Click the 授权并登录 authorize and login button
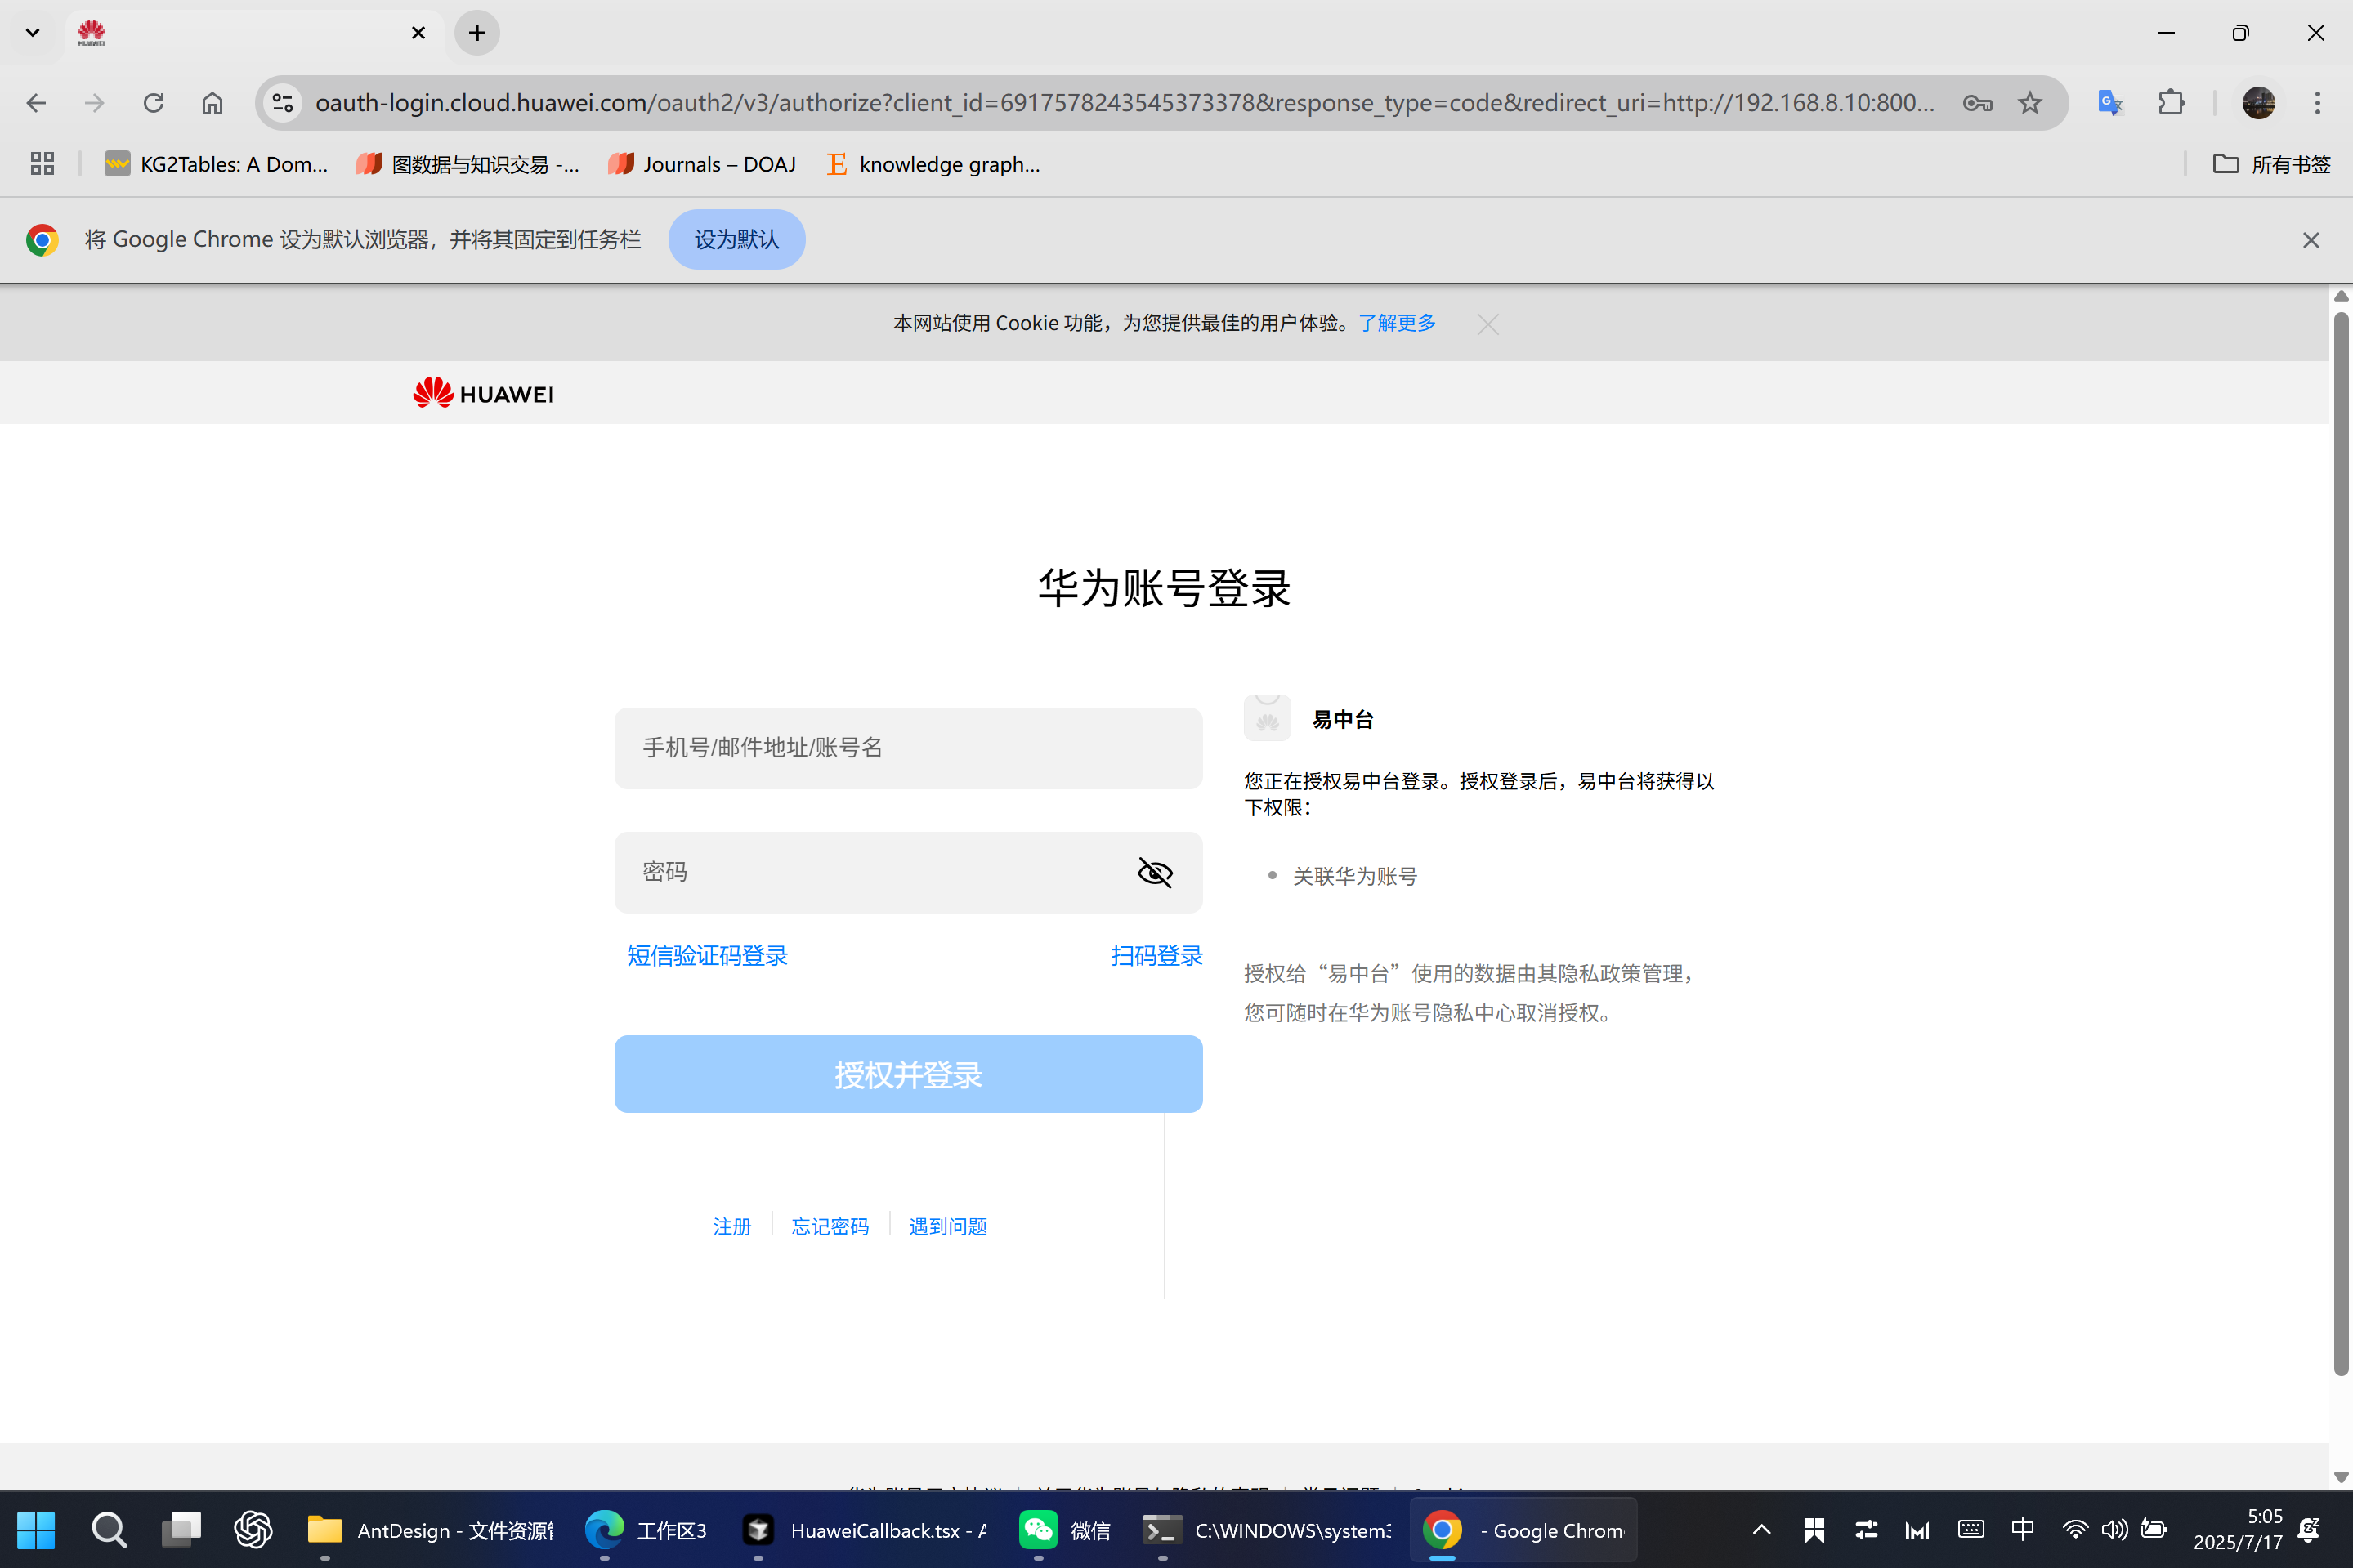This screenshot has height=1568, width=2353. [908, 1074]
